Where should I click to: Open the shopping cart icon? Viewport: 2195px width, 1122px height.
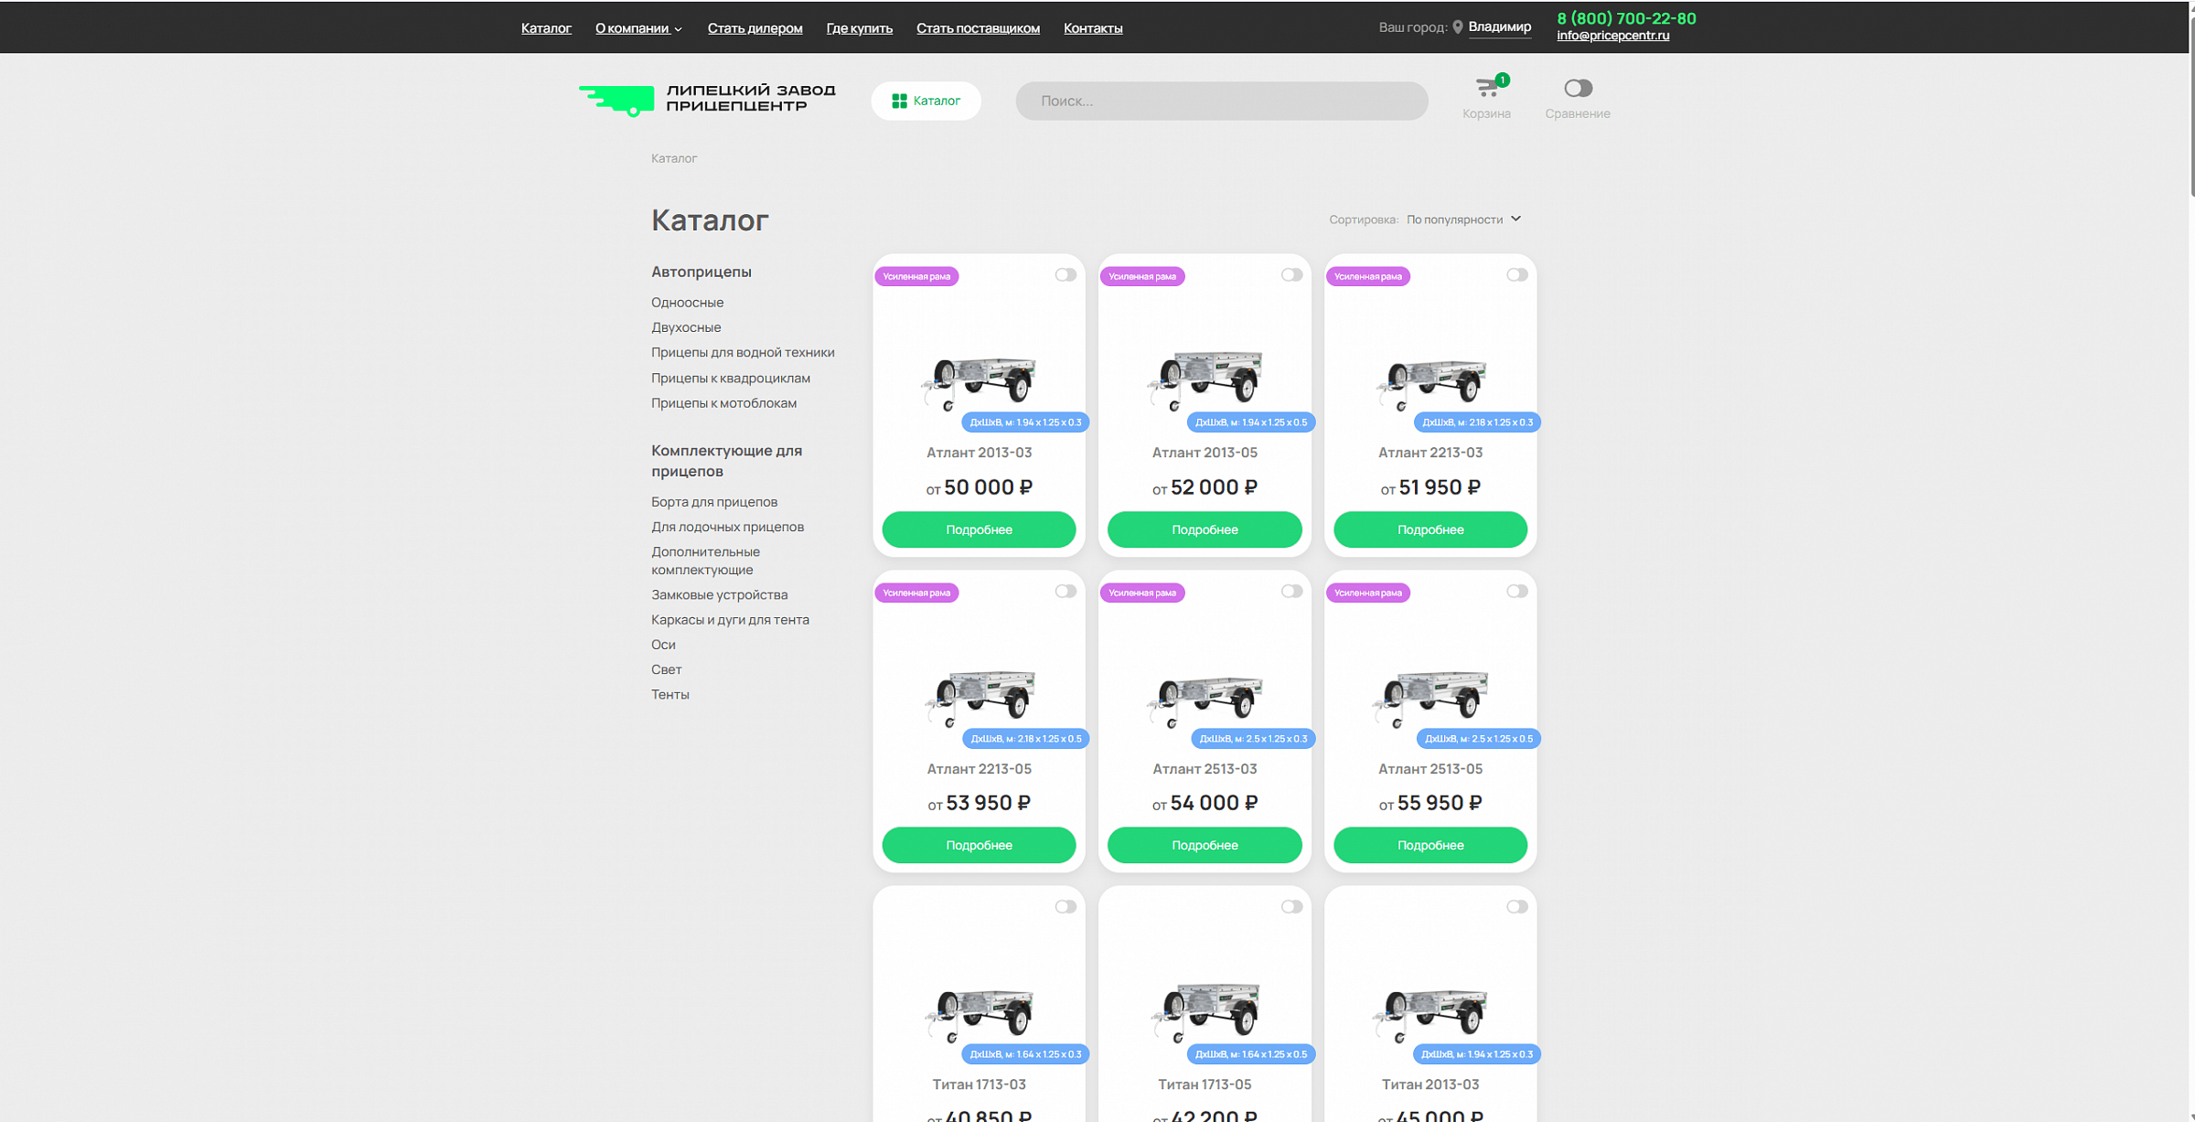click(x=1487, y=89)
